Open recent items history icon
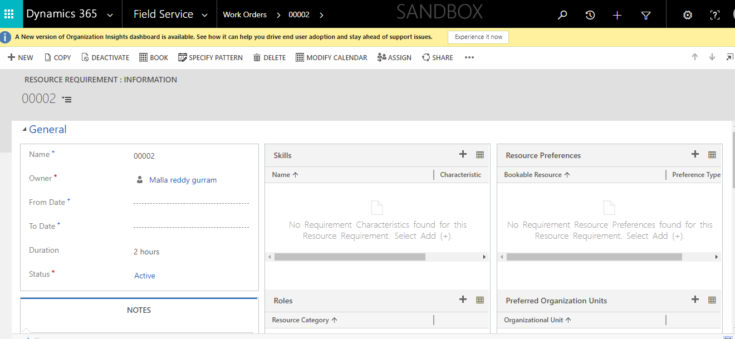 click(590, 15)
